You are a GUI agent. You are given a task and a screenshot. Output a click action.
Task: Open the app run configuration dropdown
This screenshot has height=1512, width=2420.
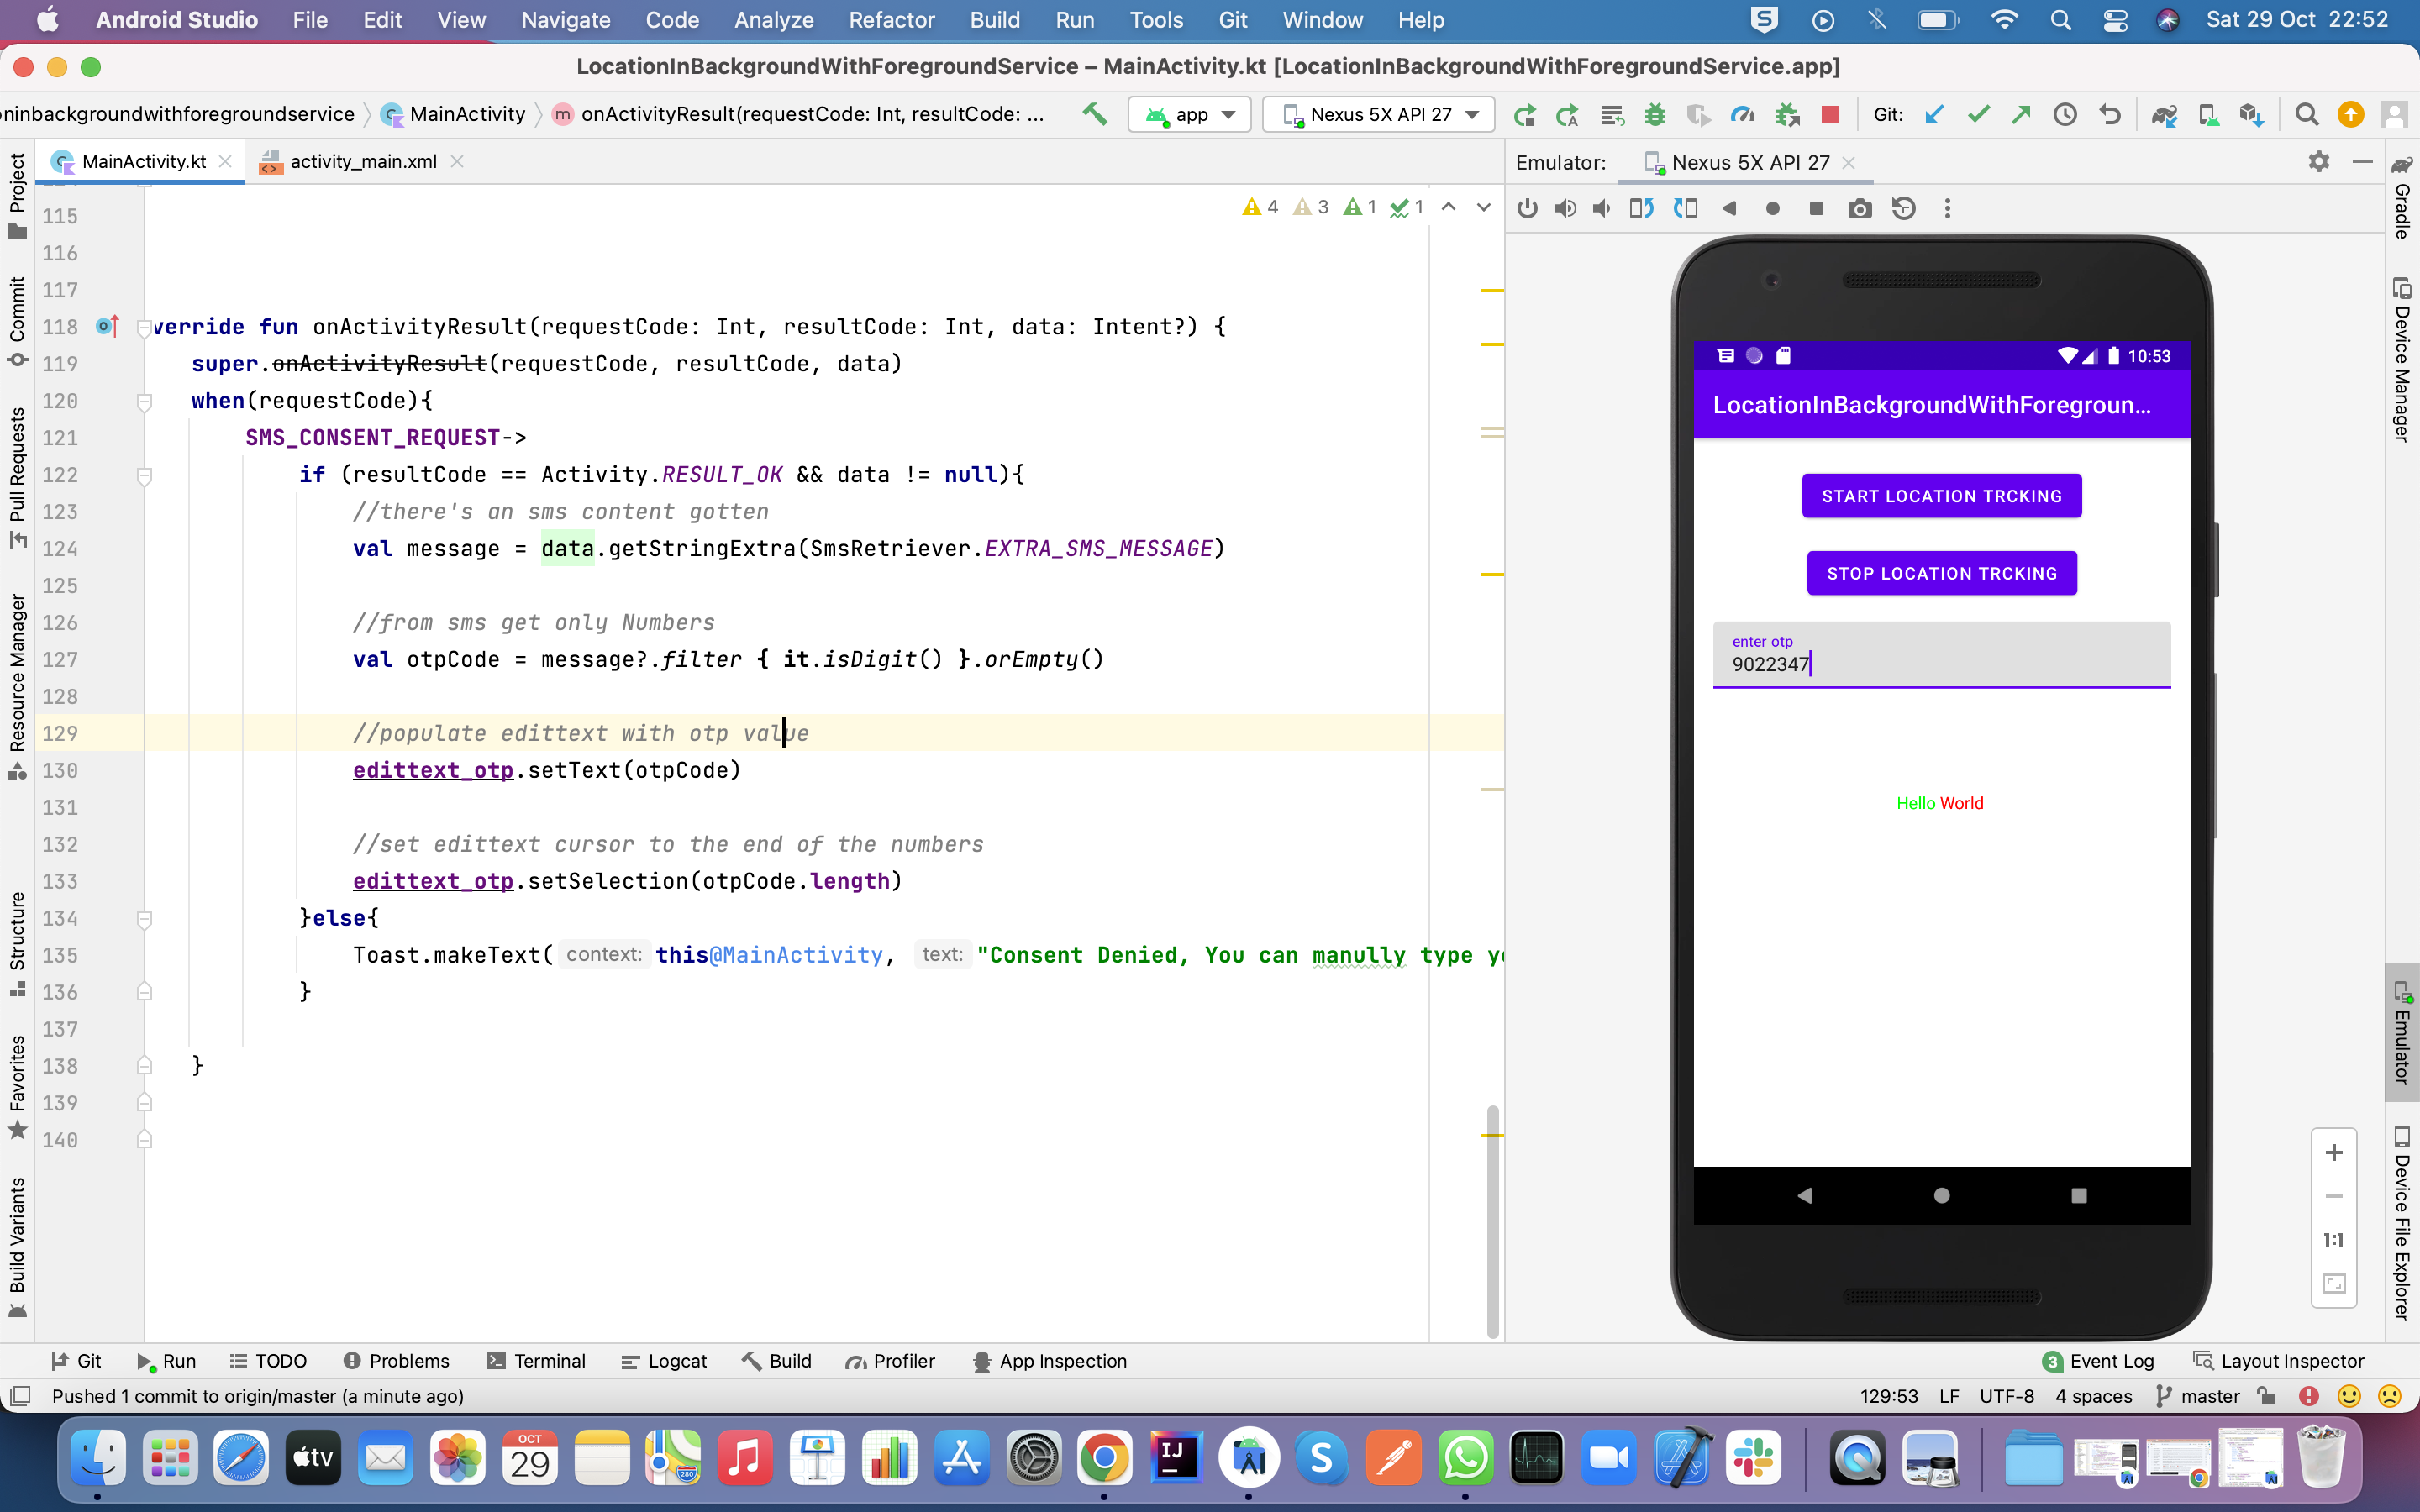click(1189, 114)
